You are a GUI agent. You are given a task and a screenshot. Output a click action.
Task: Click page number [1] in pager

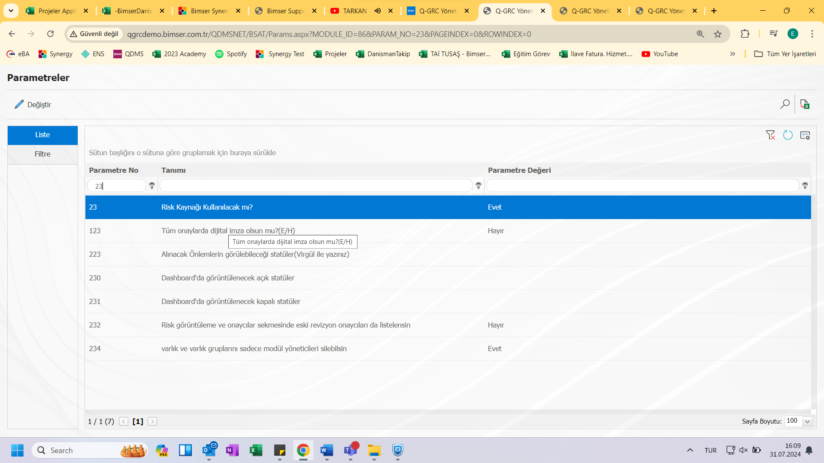138,421
